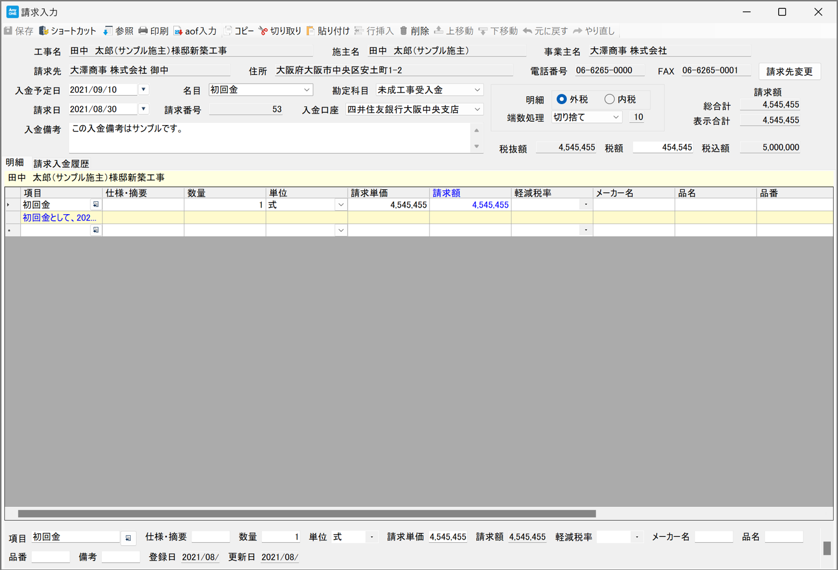Open aof入力 from the toolbar
This screenshot has height=570, width=838.
coord(178,31)
